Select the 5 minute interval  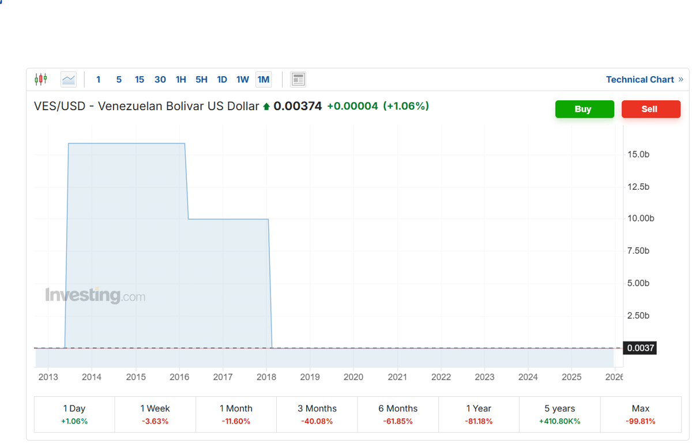click(119, 79)
